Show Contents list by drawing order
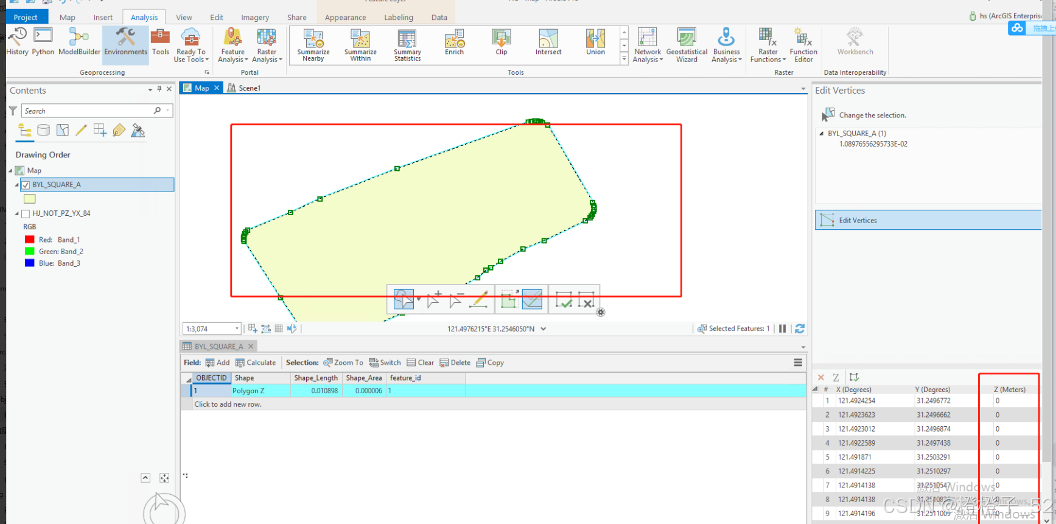Screen dimensions: 1056x524 click(25, 130)
